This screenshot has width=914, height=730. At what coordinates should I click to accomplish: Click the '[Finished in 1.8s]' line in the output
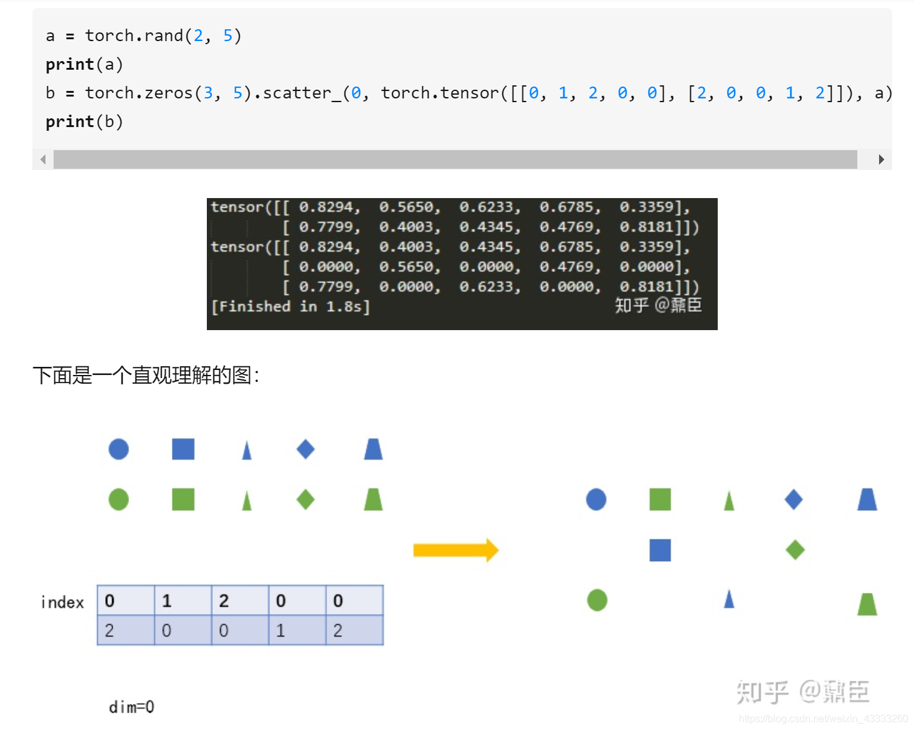point(291,306)
